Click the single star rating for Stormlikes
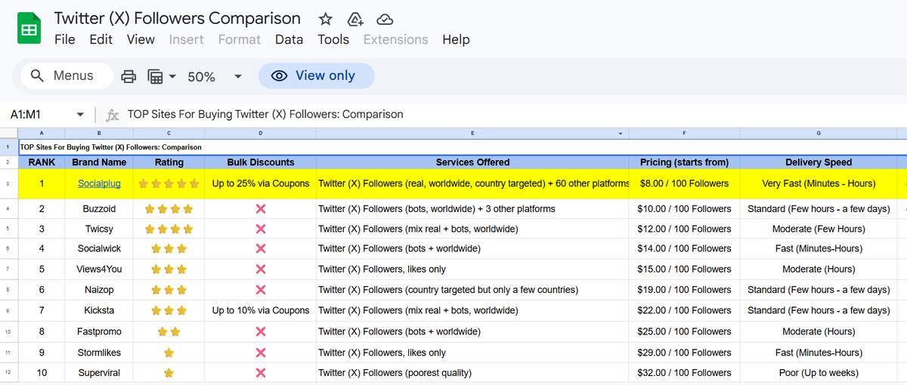907x385 pixels. tap(169, 353)
